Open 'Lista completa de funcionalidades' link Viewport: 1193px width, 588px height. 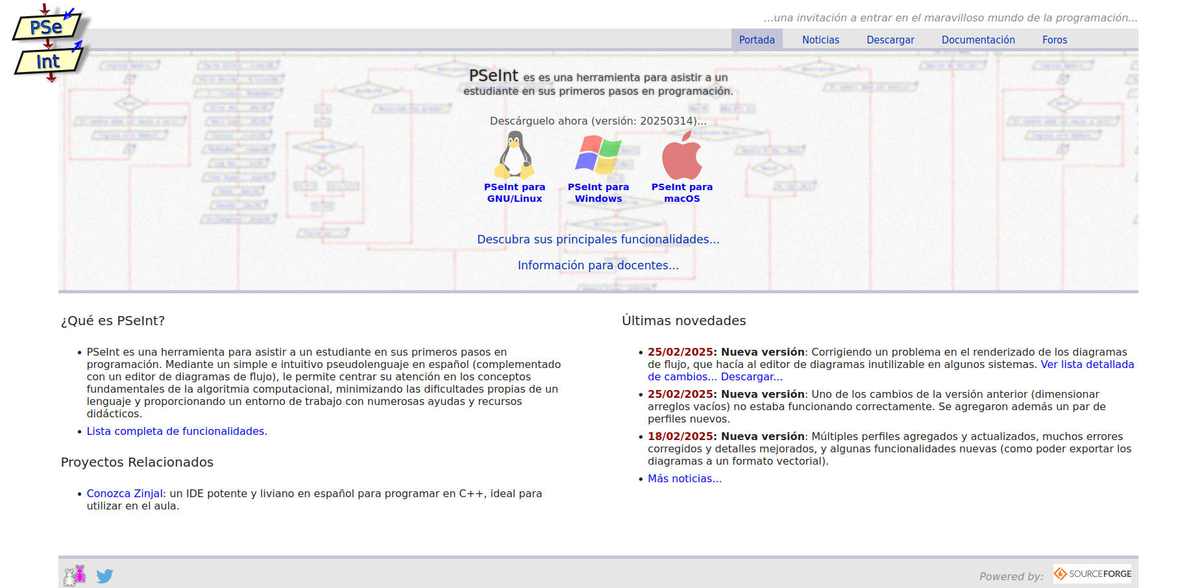(177, 431)
